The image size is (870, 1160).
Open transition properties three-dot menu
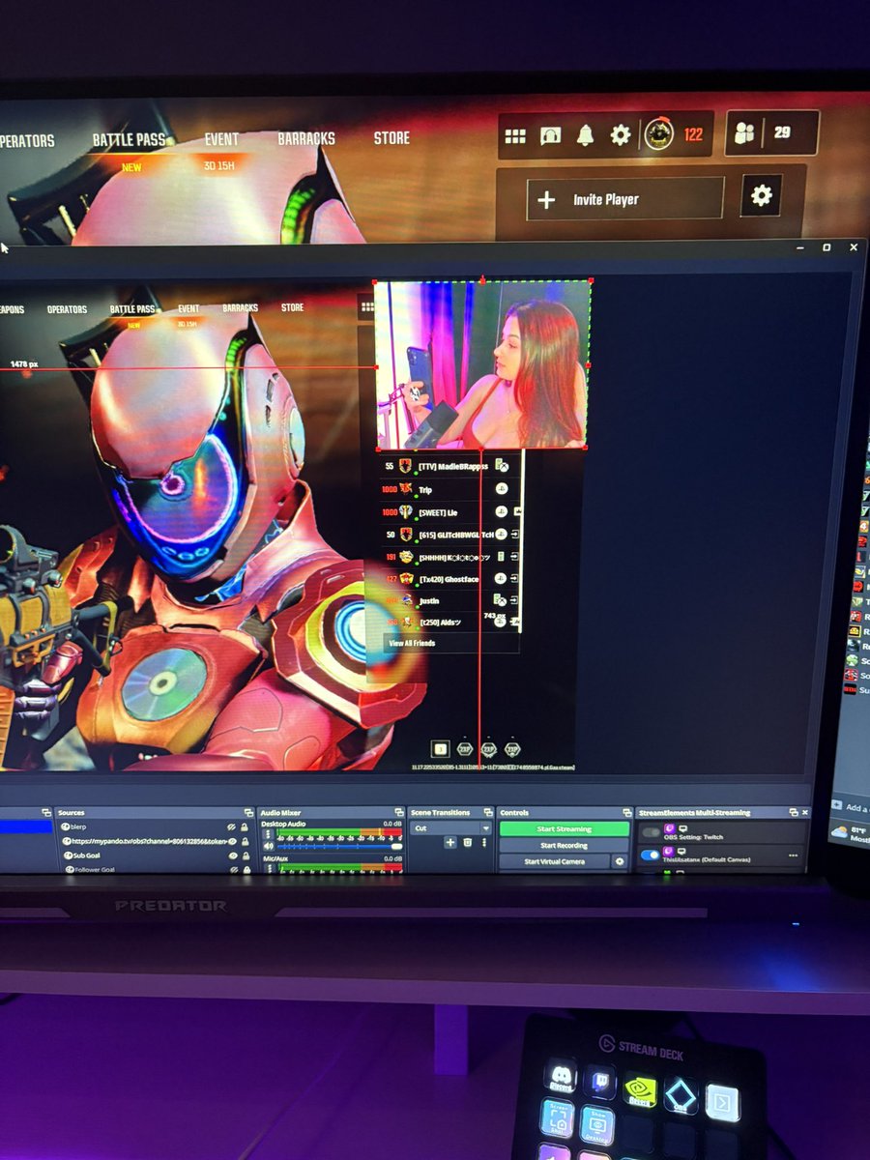pyautogui.click(x=483, y=843)
